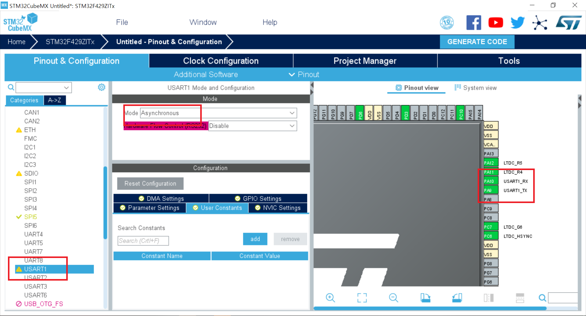Select ETH in the peripheral list
The image size is (586, 316).
tap(30, 130)
